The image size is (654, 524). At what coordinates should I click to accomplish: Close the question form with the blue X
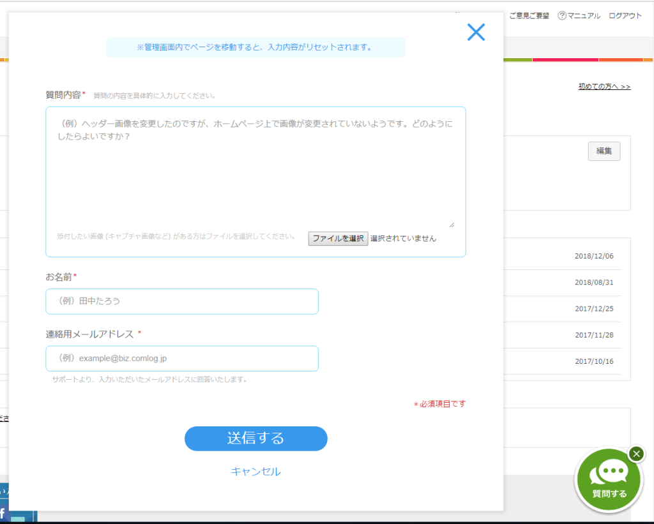click(476, 32)
